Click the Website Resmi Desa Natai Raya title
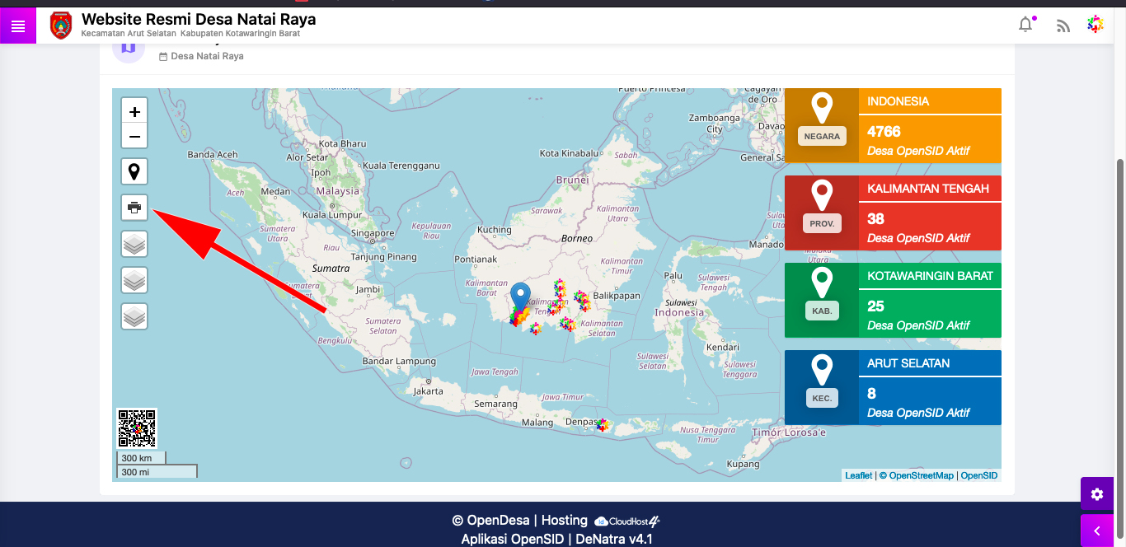This screenshot has width=1126, height=547. tap(199, 19)
